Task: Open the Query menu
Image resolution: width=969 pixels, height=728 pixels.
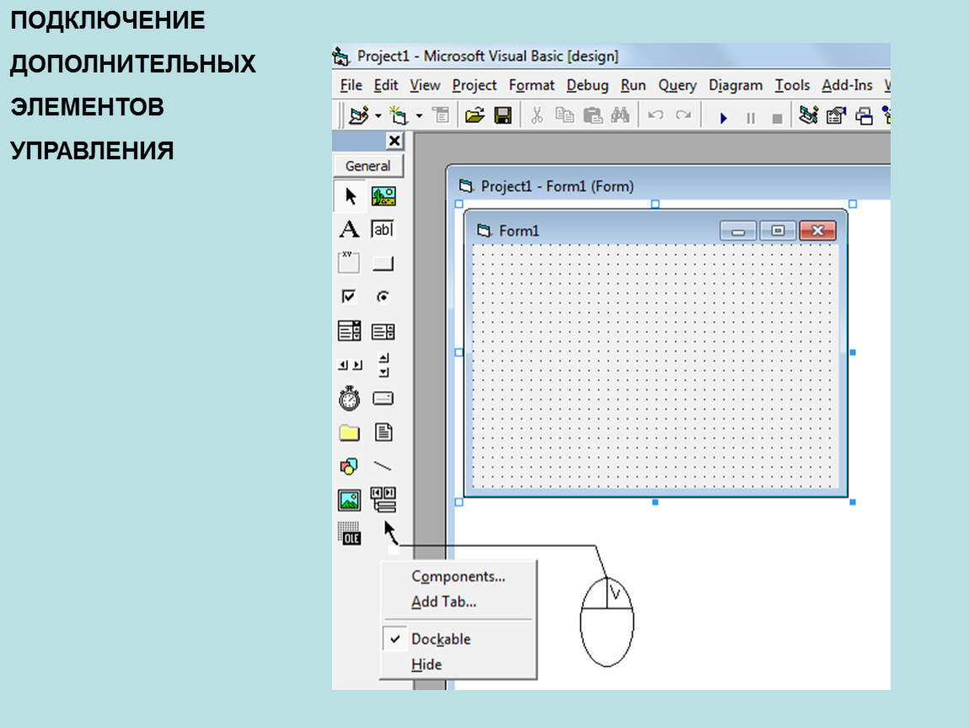Action: click(x=677, y=85)
